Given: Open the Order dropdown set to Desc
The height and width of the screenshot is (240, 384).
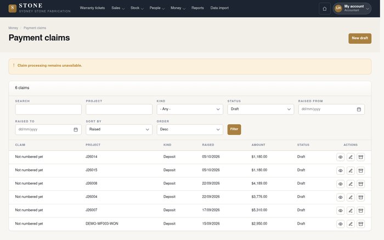Looking at the screenshot, I should coord(190,130).
